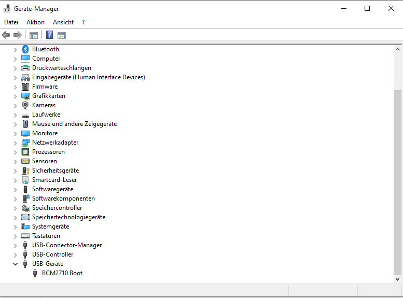The image size is (403, 298).
Task: Open the ? help menu
Action: (84, 22)
